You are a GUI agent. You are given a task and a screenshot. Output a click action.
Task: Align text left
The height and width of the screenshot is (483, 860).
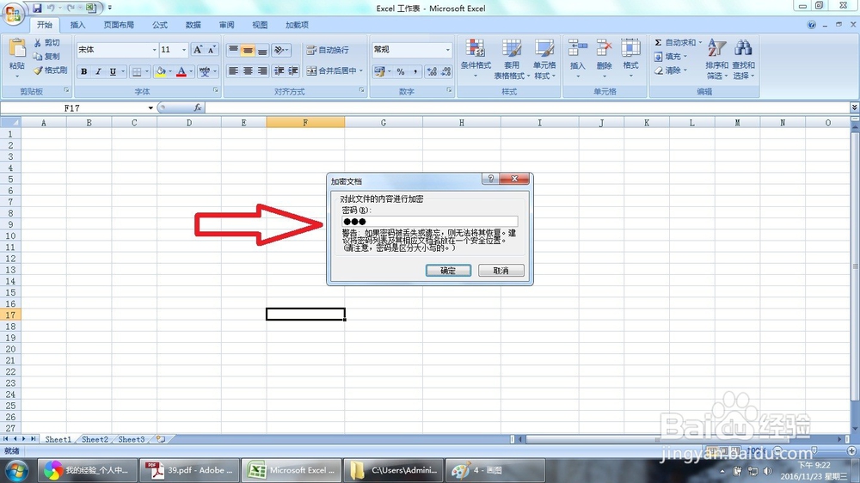click(x=233, y=70)
